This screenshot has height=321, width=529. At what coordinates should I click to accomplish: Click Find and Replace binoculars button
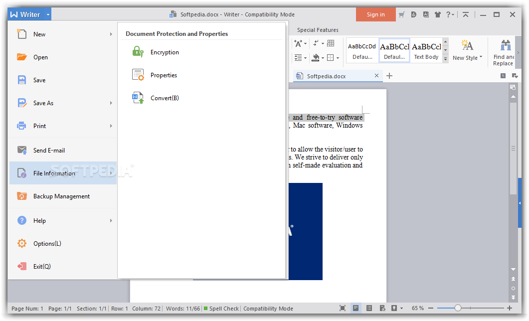pyautogui.click(x=504, y=53)
